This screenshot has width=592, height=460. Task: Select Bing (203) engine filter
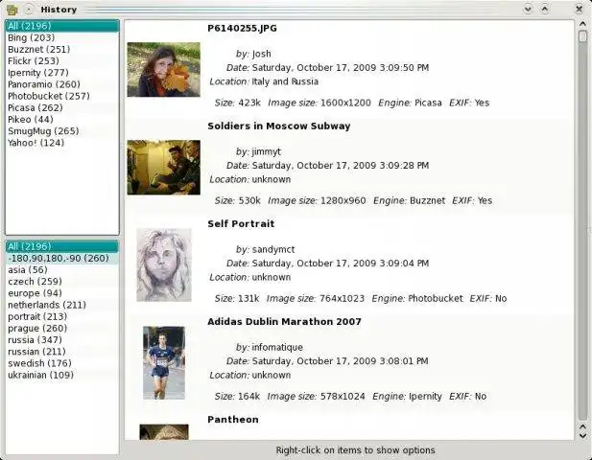[x=62, y=37]
